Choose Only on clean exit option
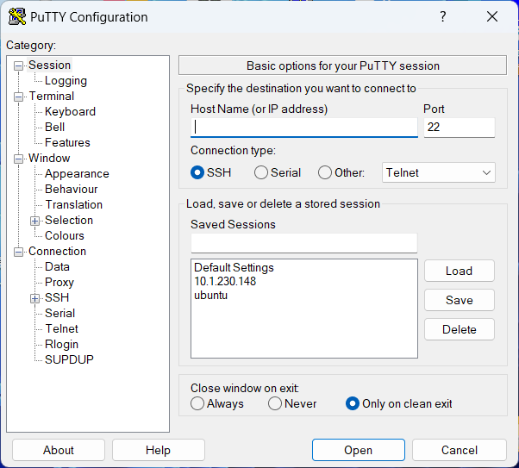Viewport: 519px width, 468px height. [x=352, y=403]
